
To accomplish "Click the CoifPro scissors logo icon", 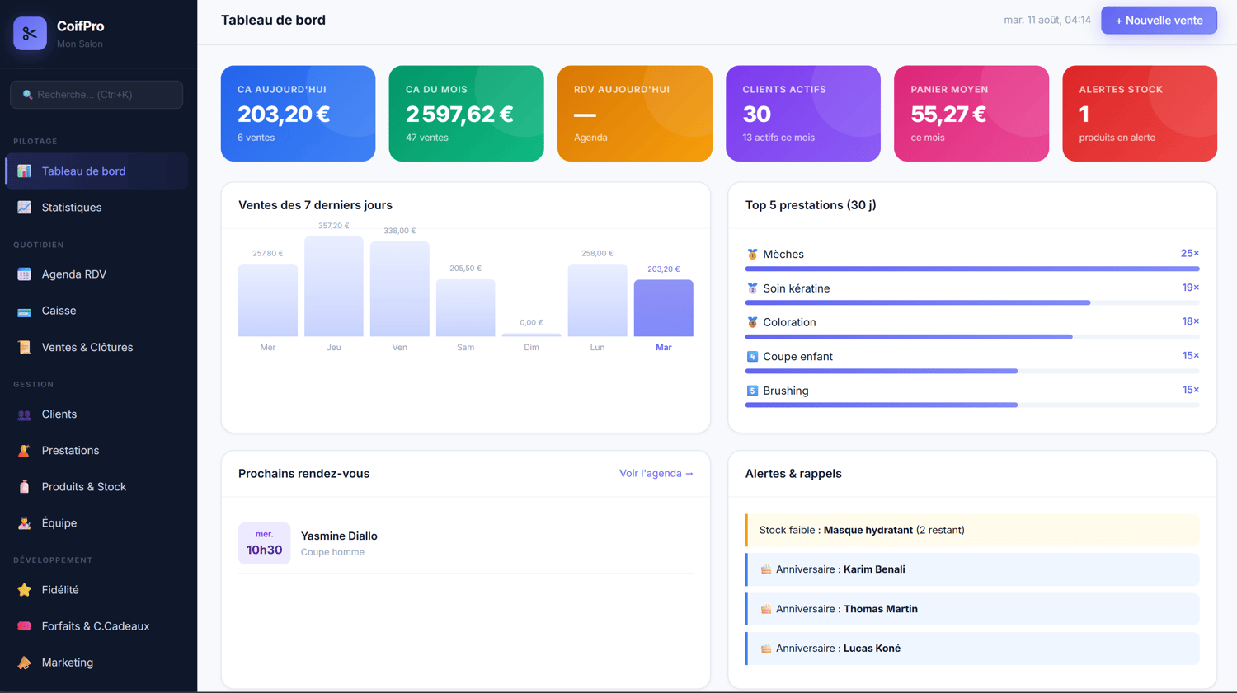I will pyautogui.click(x=30, y=34).
